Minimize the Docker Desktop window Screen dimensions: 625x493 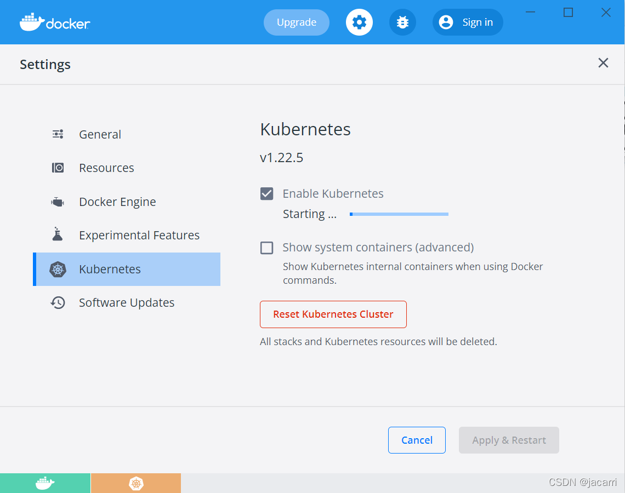click(531, 13)
